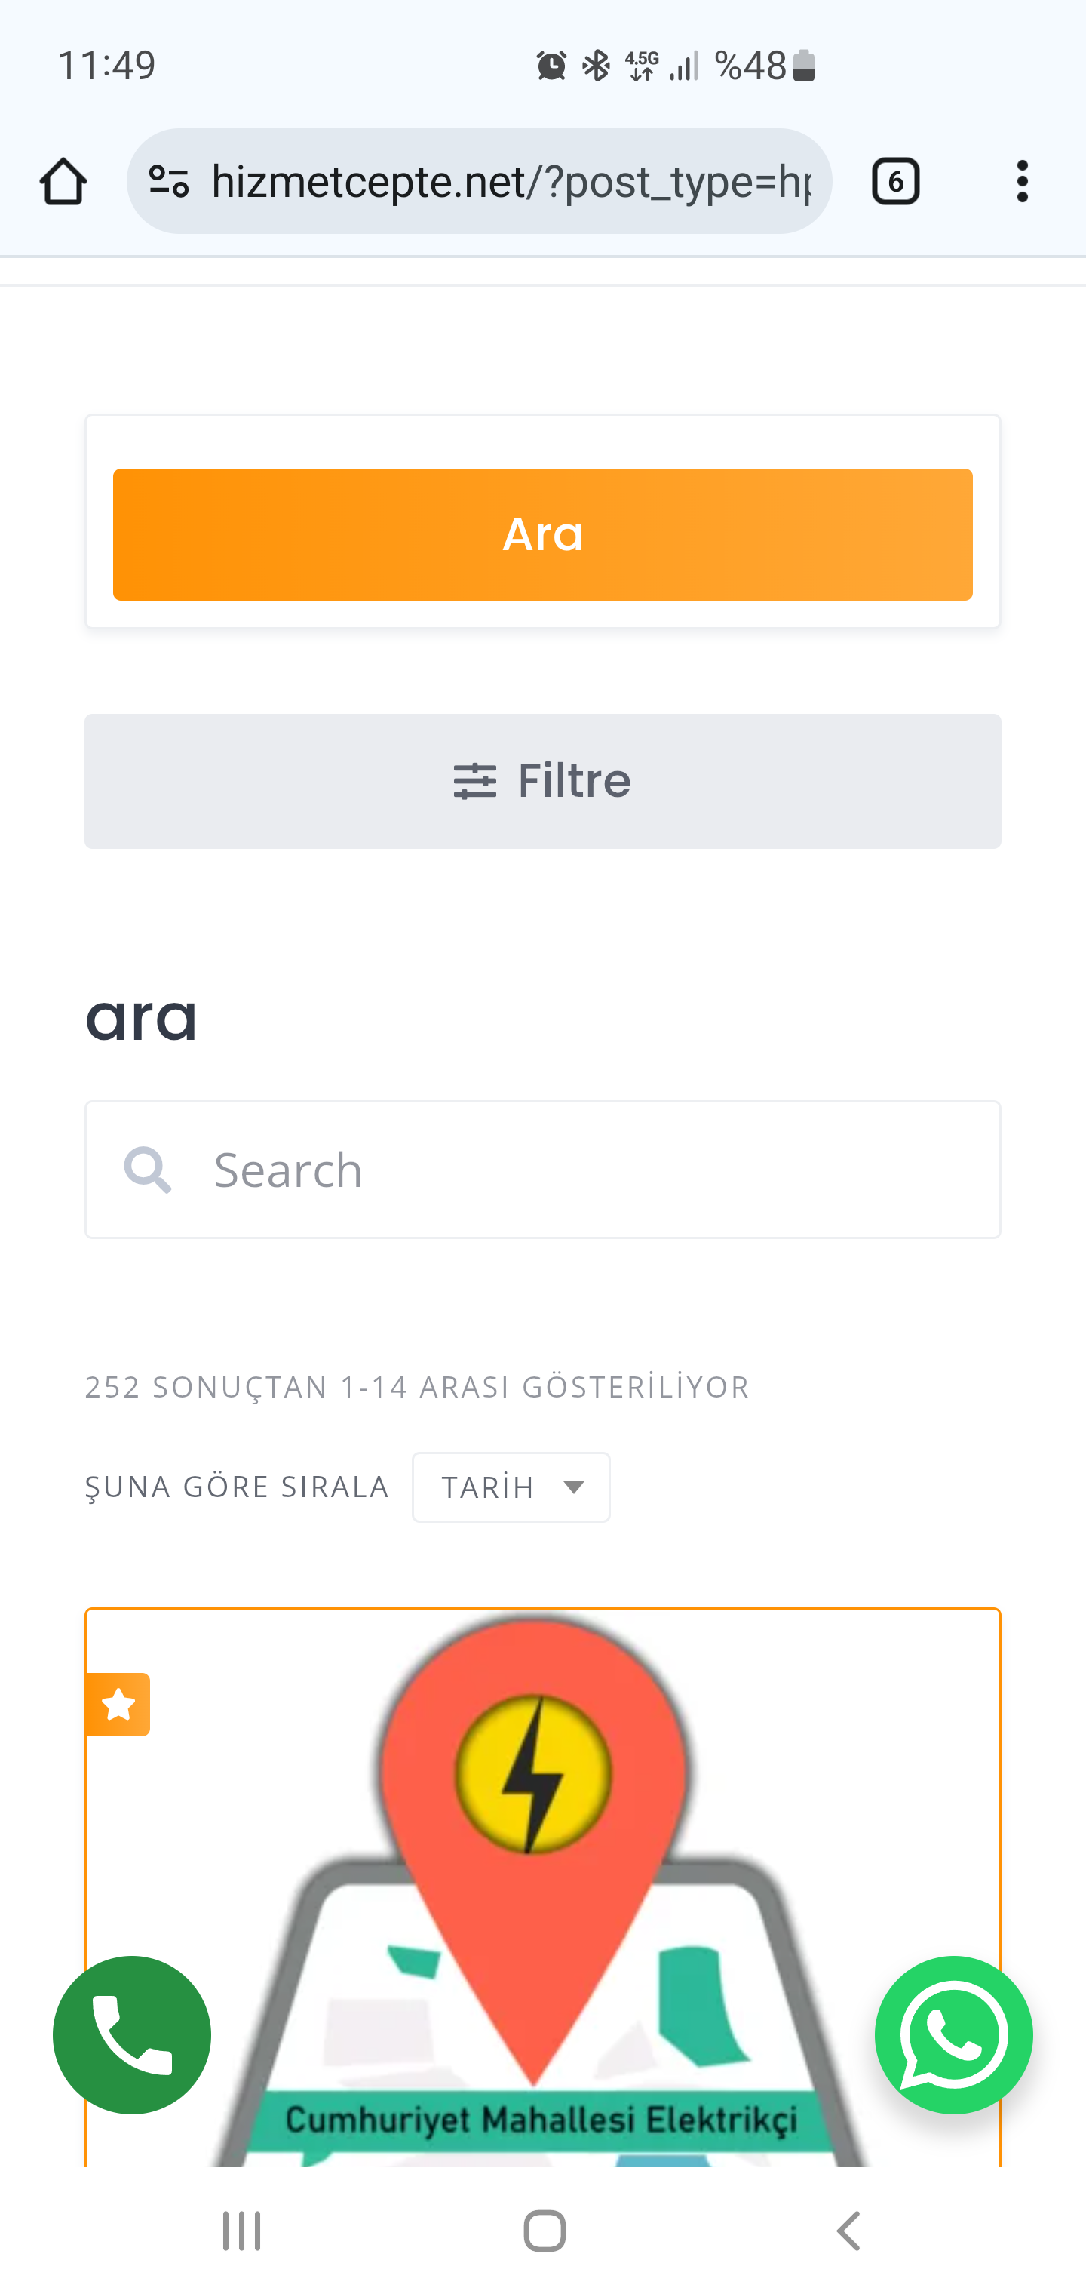Tap the Filtre sliders icon
The width and height of the screenshot is (1086, 2294).
click(474, 781)
